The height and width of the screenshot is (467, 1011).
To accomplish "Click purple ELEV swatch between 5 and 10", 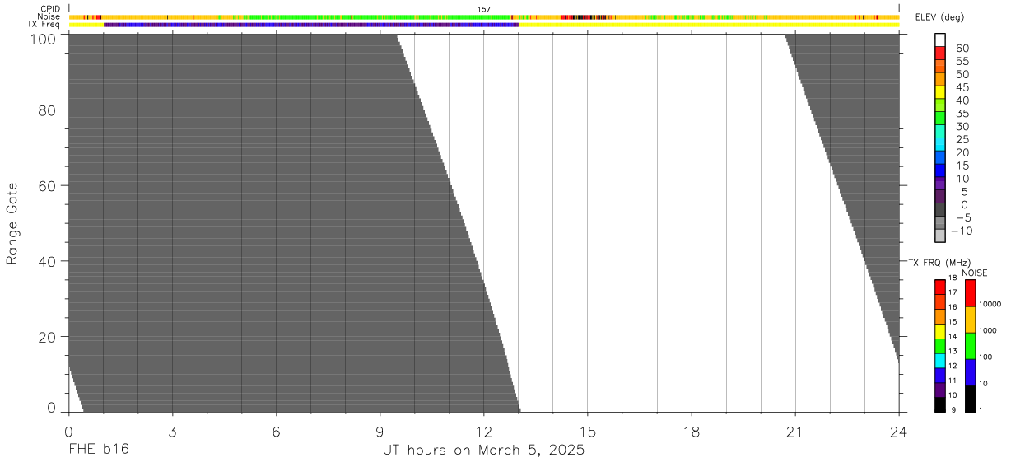I will coord(940,184).
